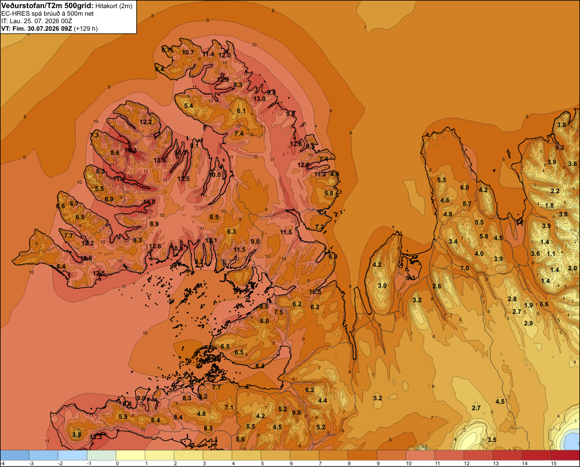
Task: Click the EC-HRES spá brúuð header line
Action: pyautogui.click(x=48, y=14)
